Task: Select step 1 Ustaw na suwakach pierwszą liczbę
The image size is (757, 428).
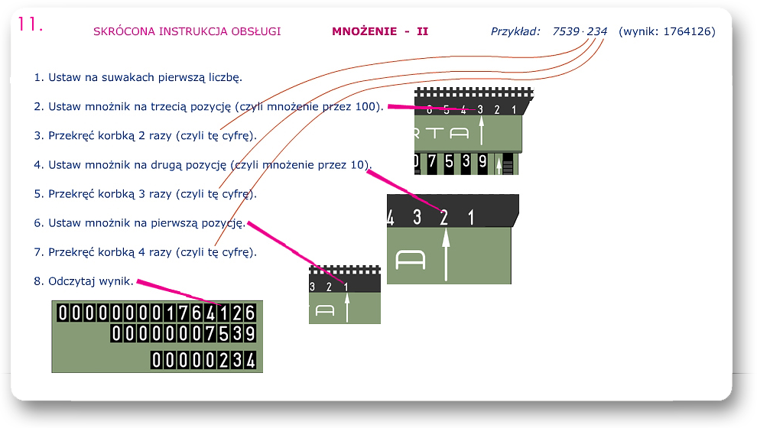Action: 148,77
